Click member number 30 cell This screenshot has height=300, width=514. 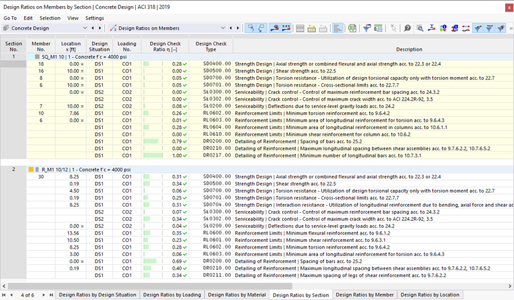(x=41, y=176)
